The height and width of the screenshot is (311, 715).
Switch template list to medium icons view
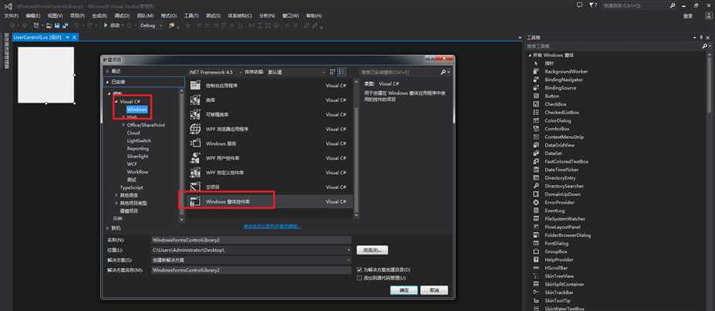(x=342, y=72)
